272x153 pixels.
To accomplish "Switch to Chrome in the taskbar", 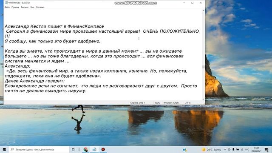I will (x=86, y=150).
